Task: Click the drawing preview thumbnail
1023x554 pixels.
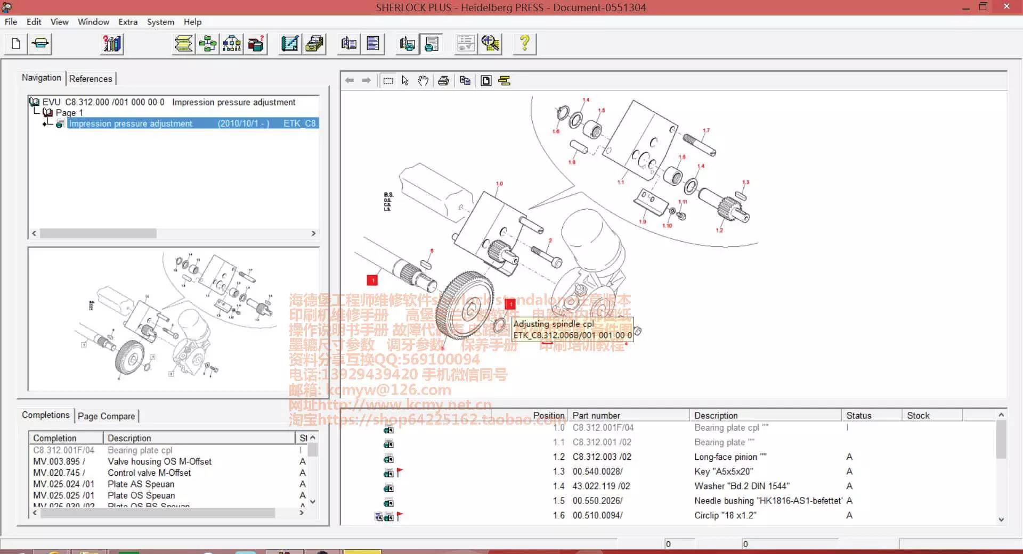Action: [x=174, y=319]
